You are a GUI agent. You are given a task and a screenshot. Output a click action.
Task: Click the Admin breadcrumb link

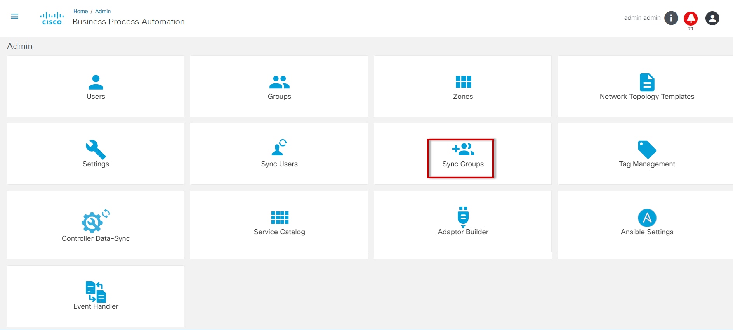(x=103, y=11)
